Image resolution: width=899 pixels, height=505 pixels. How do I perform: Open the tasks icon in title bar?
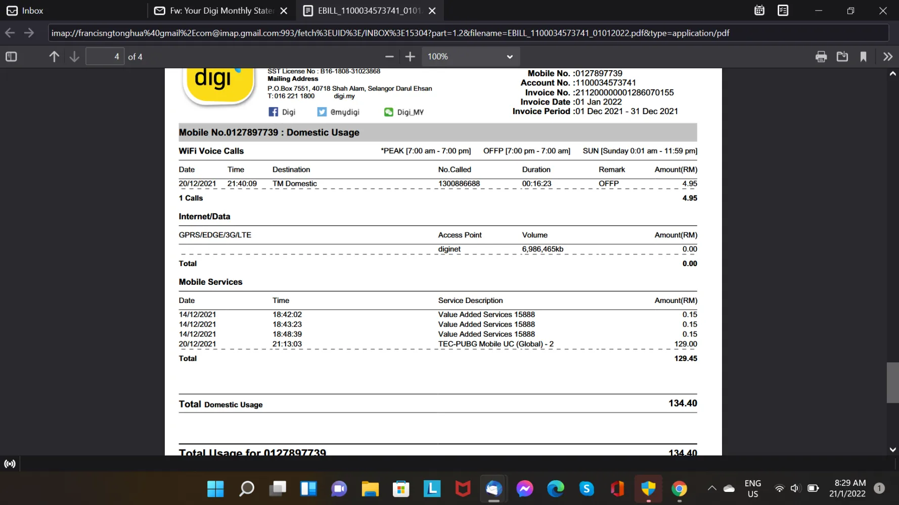pos(783,11)
